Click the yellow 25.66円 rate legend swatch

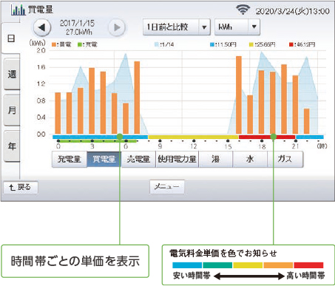(251, 44)
